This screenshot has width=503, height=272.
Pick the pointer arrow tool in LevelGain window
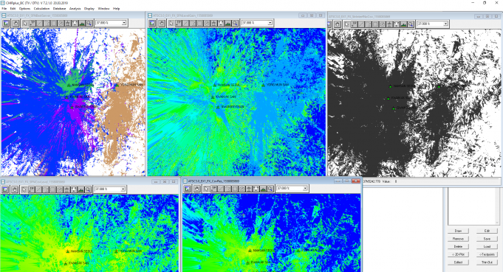[171, 23]
